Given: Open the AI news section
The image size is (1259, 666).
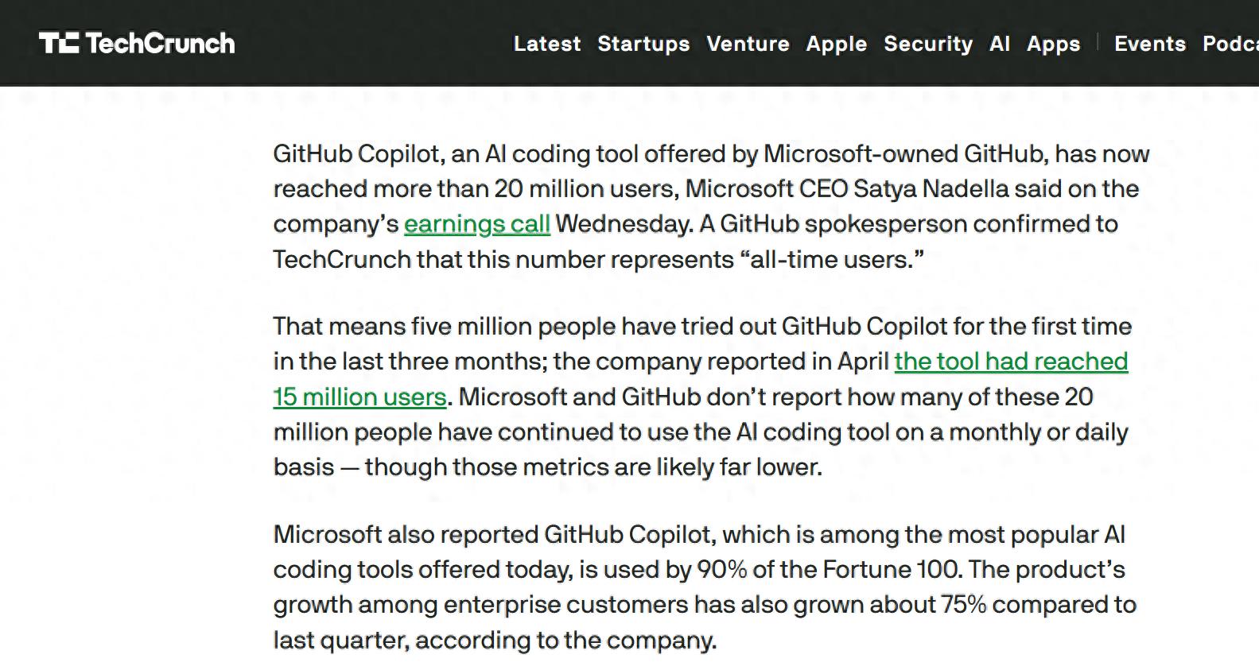Looking at the screenshot, I should tap(999, 45).
